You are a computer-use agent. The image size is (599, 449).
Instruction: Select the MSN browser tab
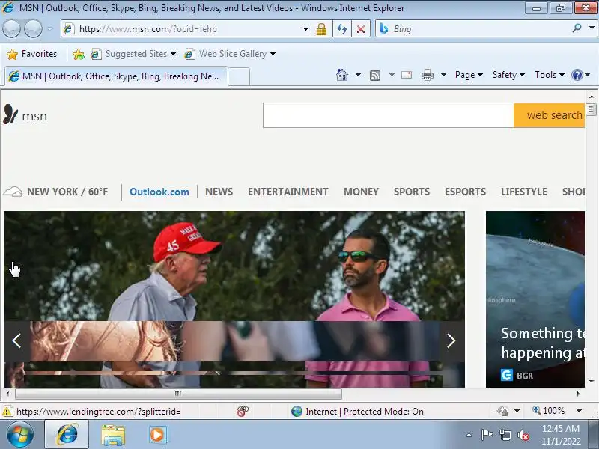pyautogui.click(x=116, y=76)
